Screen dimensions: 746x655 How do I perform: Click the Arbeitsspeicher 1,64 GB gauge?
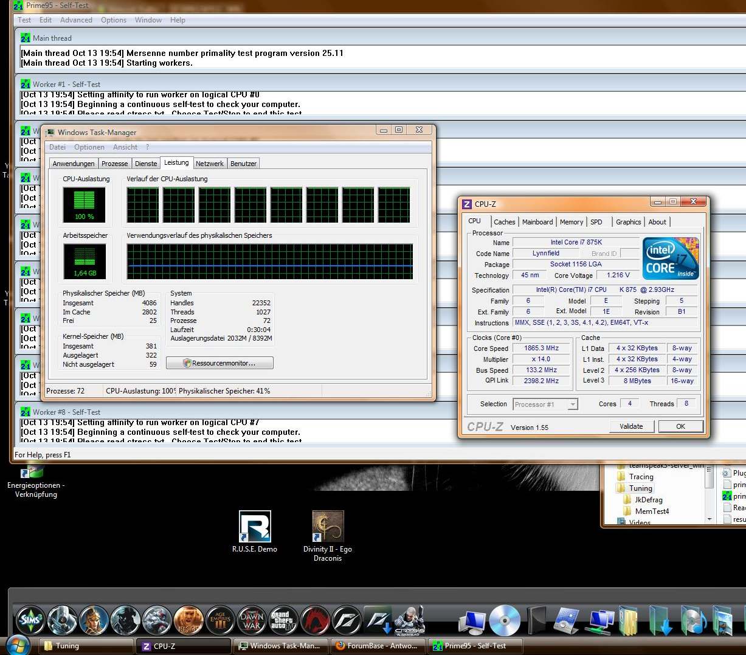pyautogui.click(x=84, y=262)
